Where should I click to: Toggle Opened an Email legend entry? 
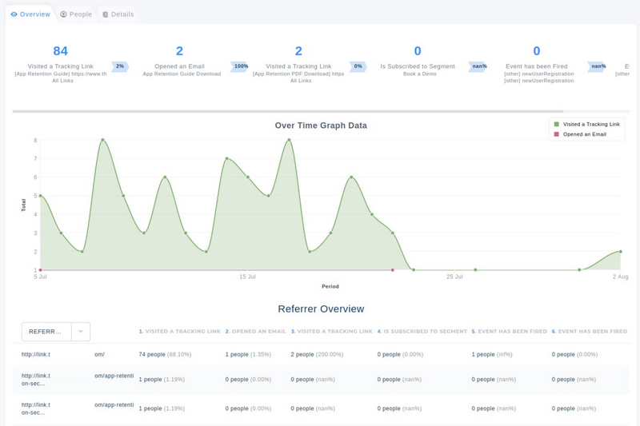tap(580, 134)
